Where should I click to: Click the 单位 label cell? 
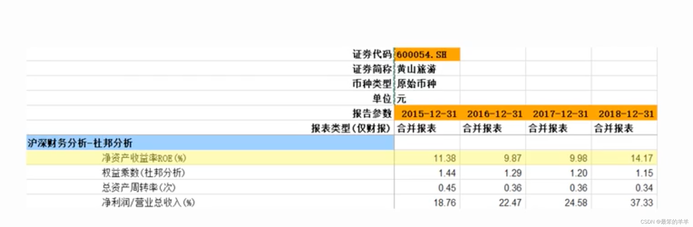pos(382,98)
